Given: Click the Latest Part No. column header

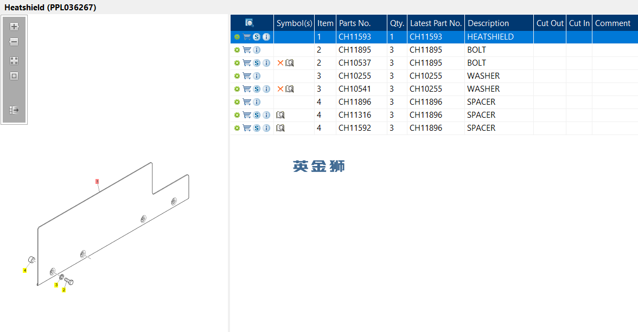Looking at the screenshot, I should [436, 23].
